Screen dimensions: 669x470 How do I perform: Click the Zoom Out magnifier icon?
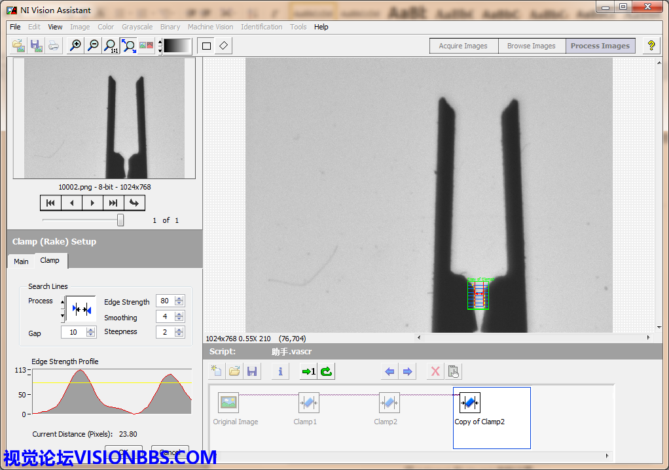94,46
